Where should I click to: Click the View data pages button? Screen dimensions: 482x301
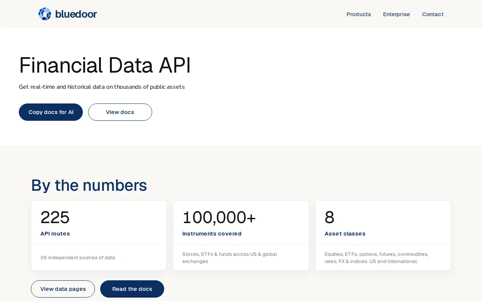point(63,289)
